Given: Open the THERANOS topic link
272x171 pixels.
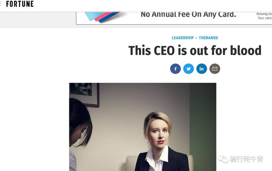Looking at the screenshot, I should click(208, 38).
